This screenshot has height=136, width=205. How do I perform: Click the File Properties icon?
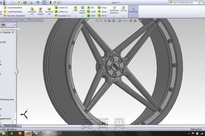[55, 2]
